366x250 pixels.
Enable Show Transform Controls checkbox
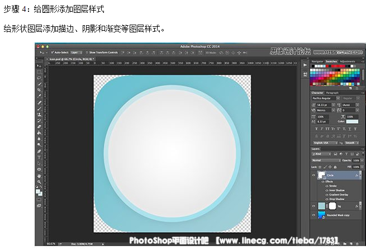click(87, 51)
